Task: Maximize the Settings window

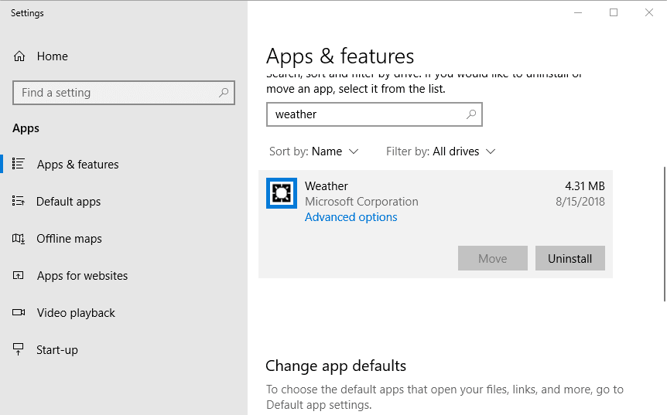Action: click(614, 12)
